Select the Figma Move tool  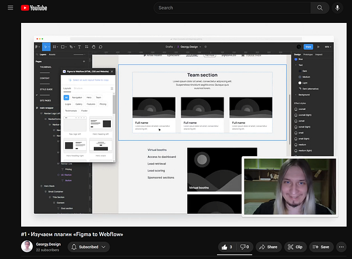click(x=45, y=46)
